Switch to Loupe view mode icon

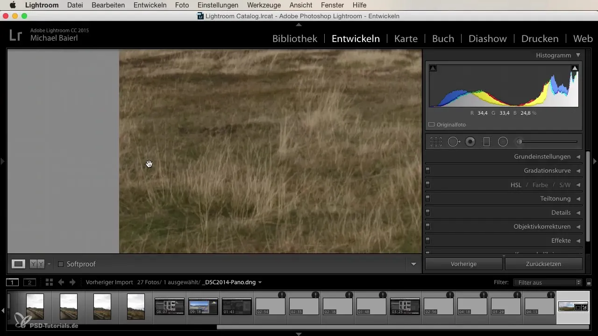18,264
